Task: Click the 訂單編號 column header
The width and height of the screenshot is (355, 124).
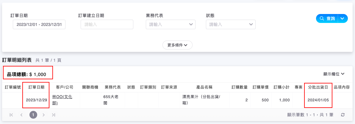Action: [13, 87]
